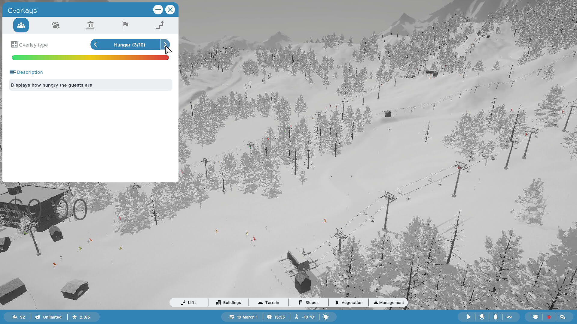Open the guest groups overlay tab
Screen dimensions: 577x324
point(56,25)
